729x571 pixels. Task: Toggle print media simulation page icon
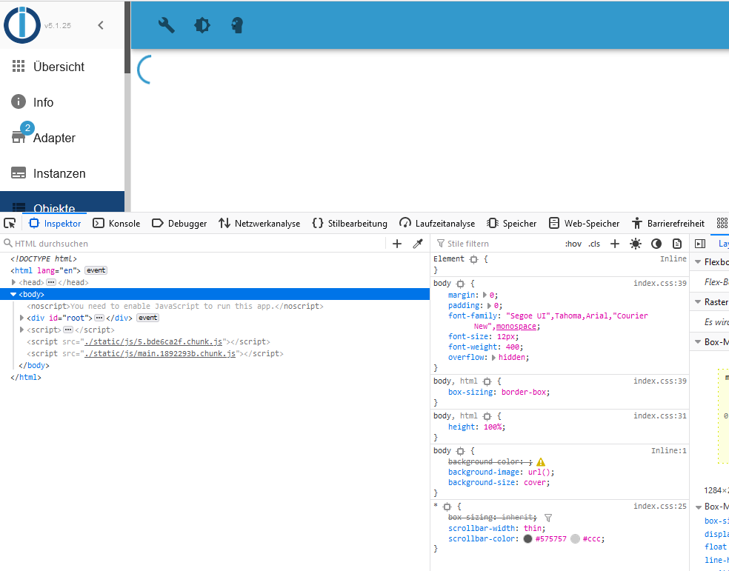pos(677,244)
